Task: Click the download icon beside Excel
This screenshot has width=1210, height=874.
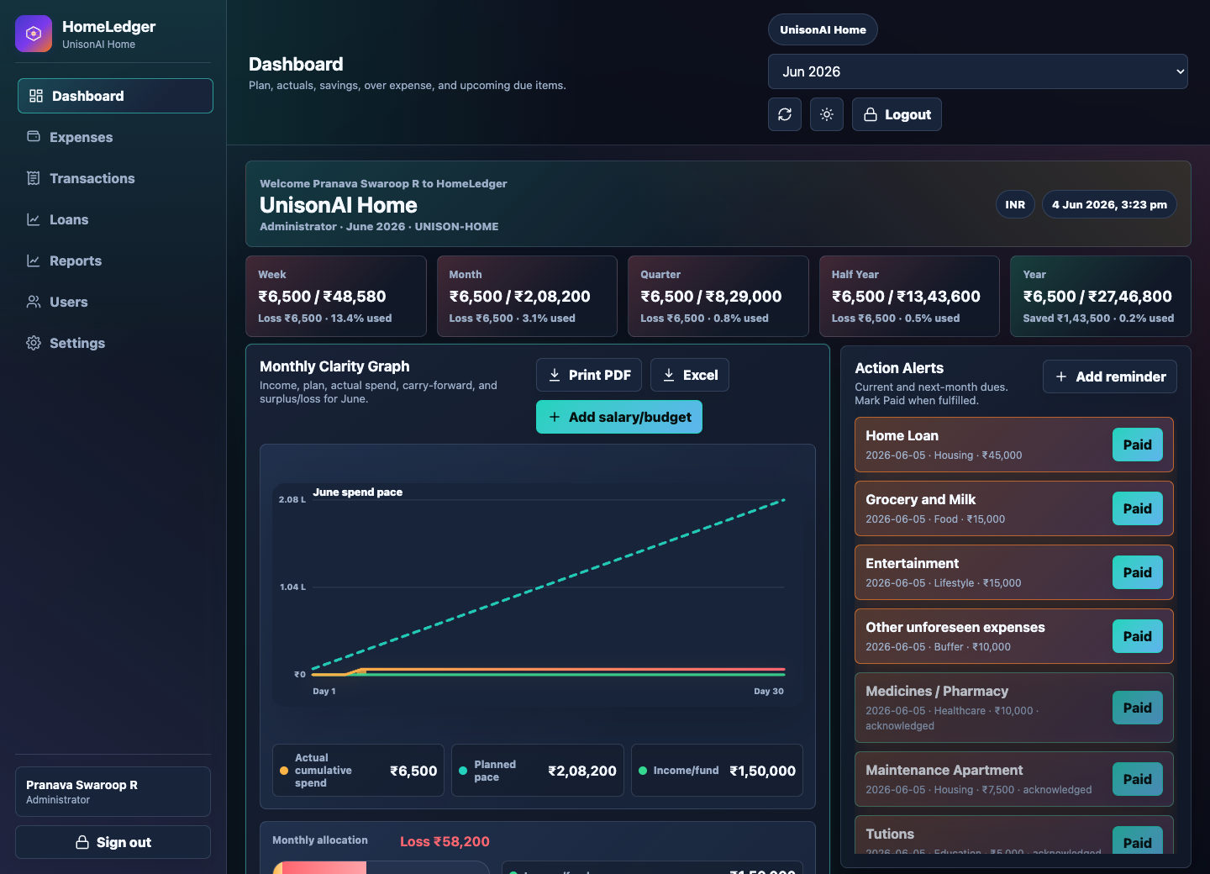Action: [x=669, y=375]
